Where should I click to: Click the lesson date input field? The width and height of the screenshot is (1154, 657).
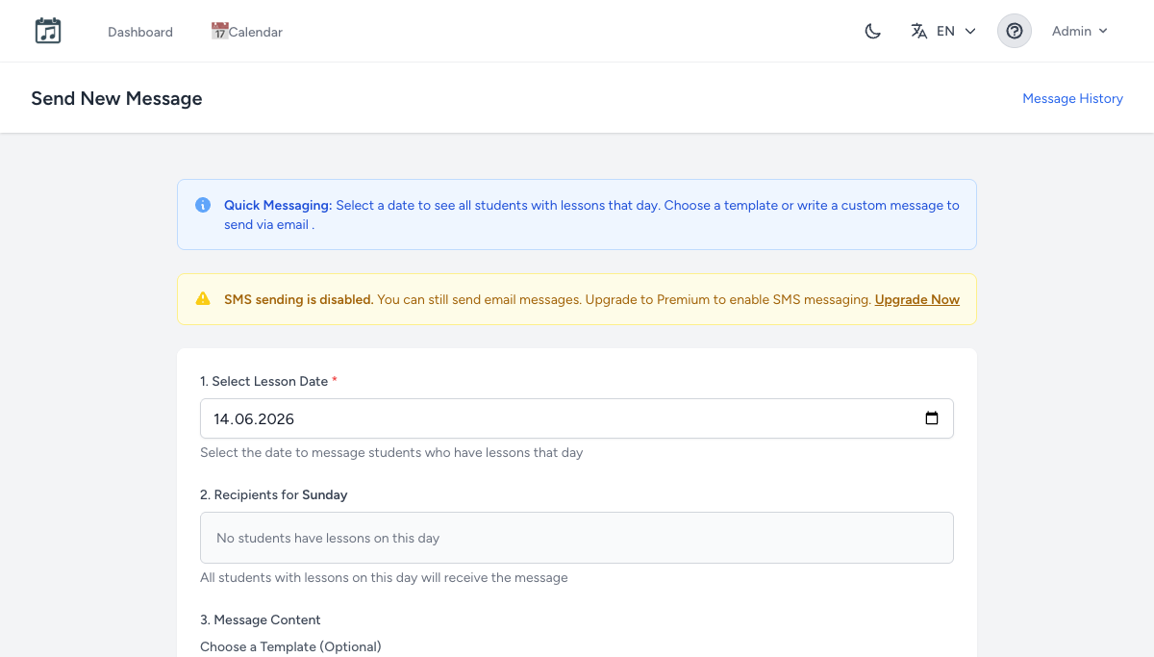[x=577, y=418]
